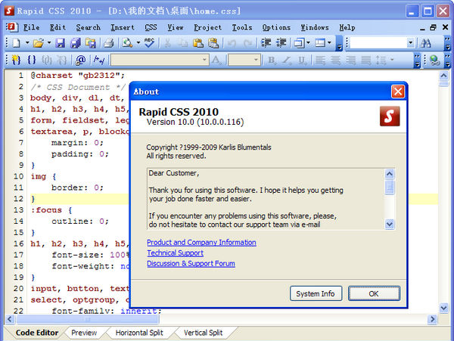The height and width of the screenshot is (341, 454).
Task: Click OK in the About dialog
Action: point(374,293)
